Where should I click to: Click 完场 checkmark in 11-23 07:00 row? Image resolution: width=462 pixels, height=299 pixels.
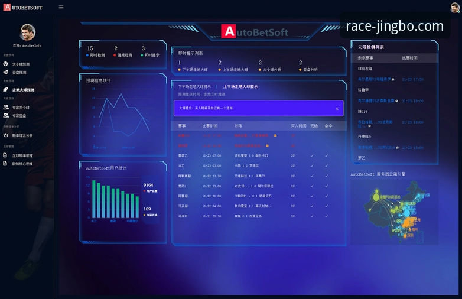[x=312, y=155]
